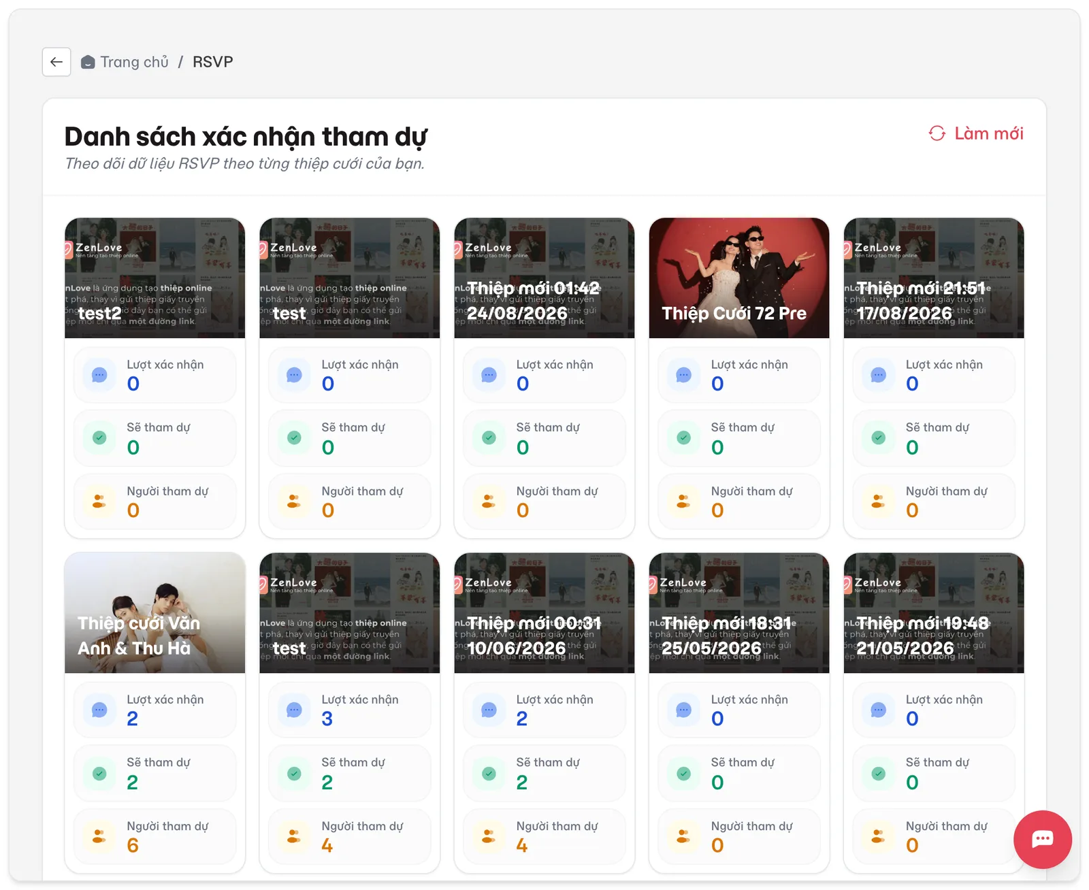Click blue chat icon in Thiệp Cưới 72 Pre card
Screen dimensions: 1089x890
[684, 375]
